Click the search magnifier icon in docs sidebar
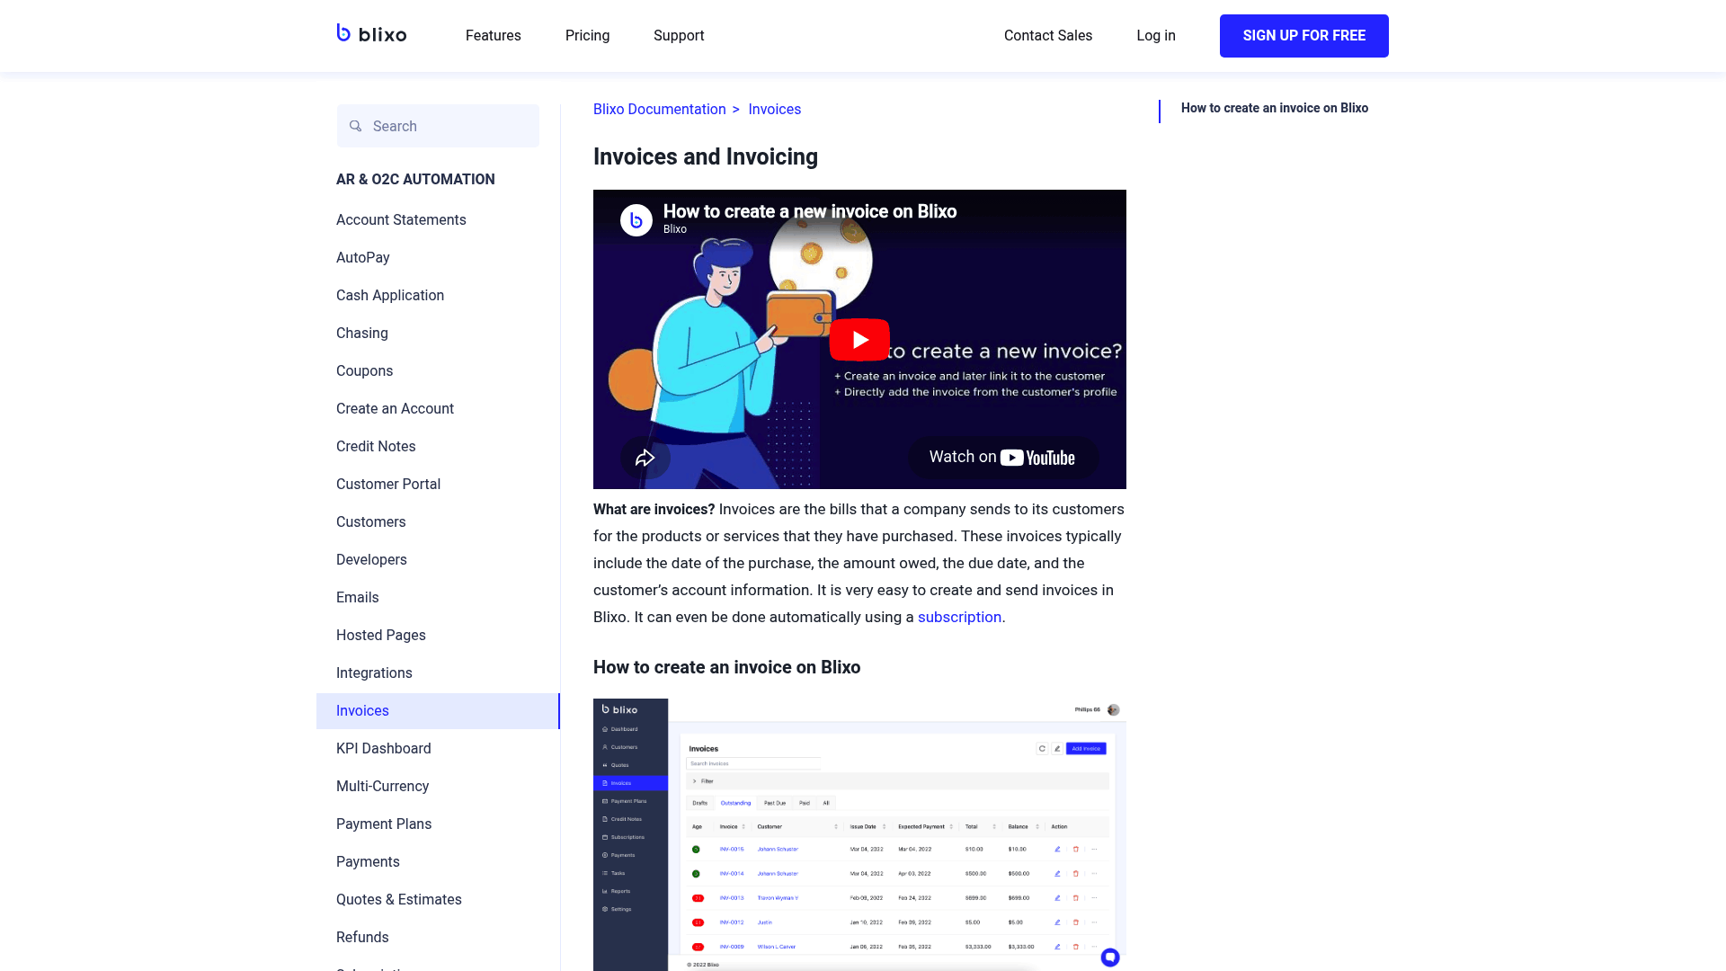 pos(356,126)
